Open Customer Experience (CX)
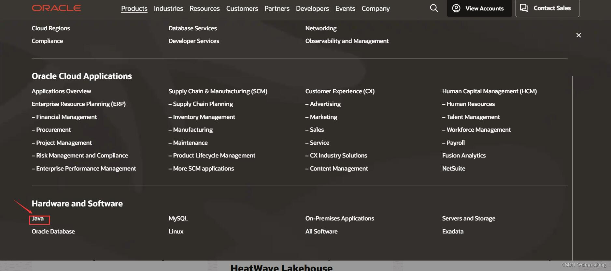Viewport: 611px width, 271px height. 340,91
